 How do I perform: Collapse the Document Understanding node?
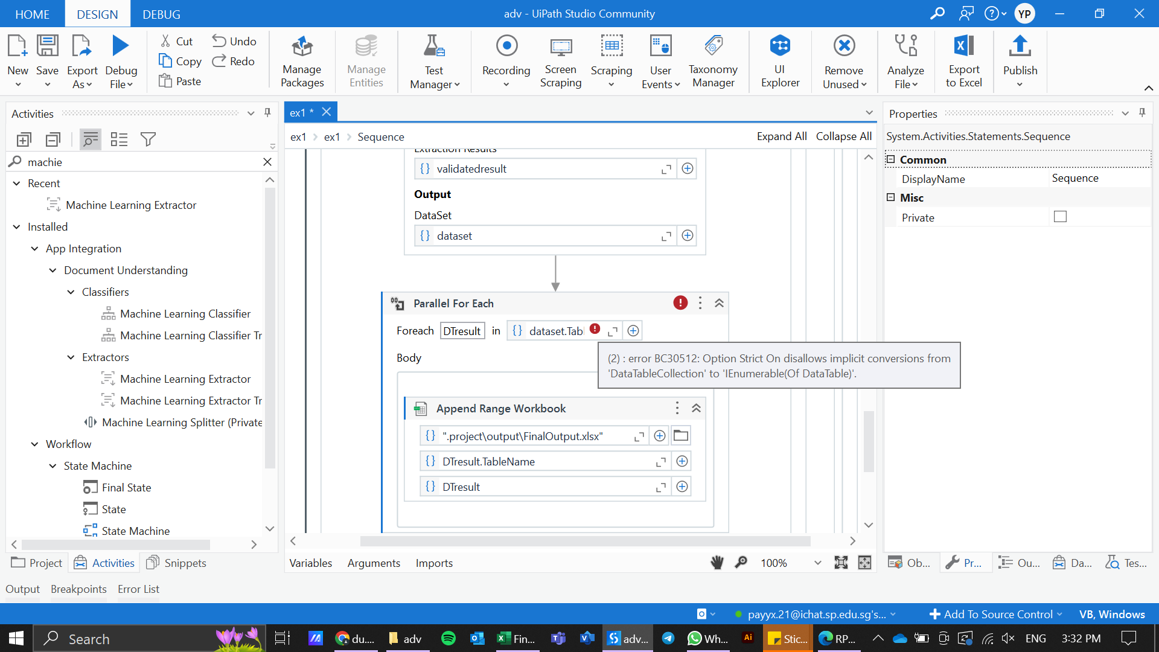53,270
